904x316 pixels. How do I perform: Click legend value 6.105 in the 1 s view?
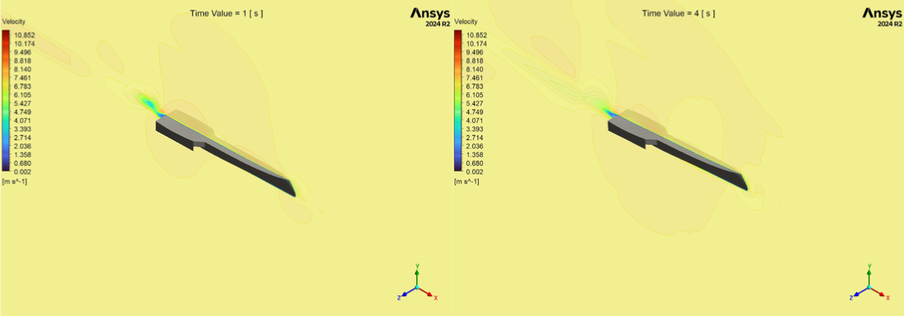coord(23,95)
